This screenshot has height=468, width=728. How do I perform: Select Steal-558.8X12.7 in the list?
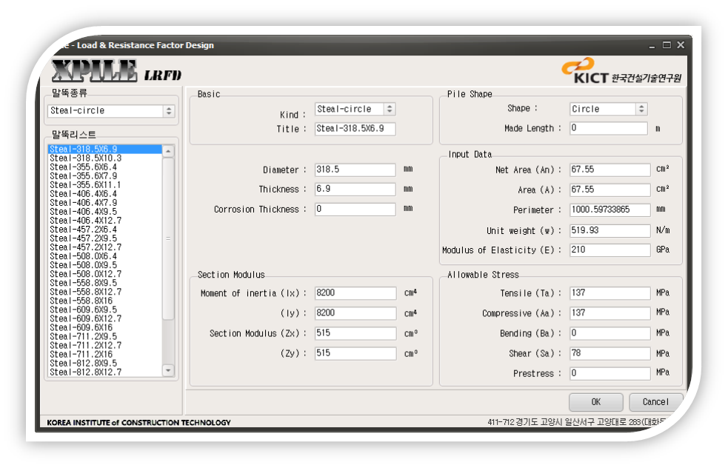click(x=105, y=292)
